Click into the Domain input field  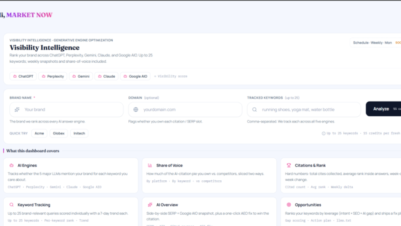[x=185, y=110]
